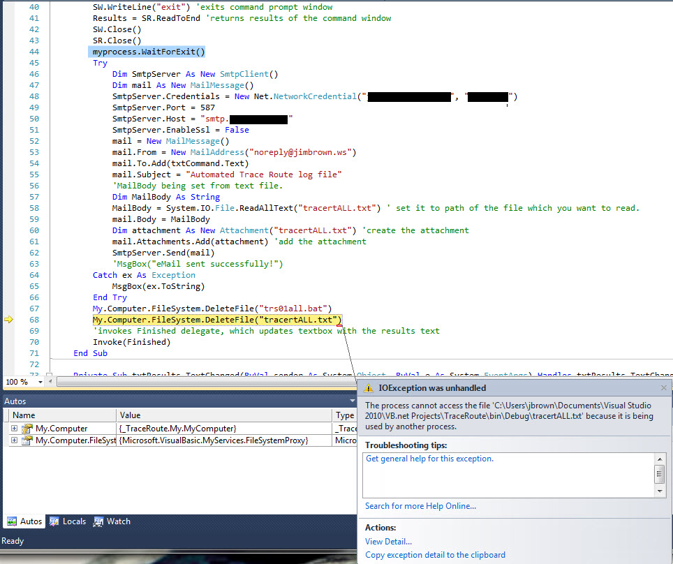The image size is (673, 564).
Task: Expand the My.Computer row in Autos
Action: [x=14, y=429]
